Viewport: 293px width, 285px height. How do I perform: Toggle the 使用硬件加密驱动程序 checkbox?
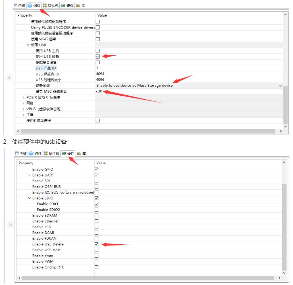tap(98, 21)
